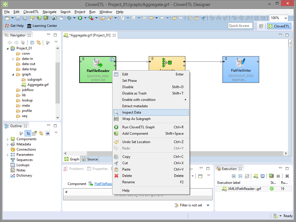Toggle Link with Editor in Navigator panel
Screen dimensions: 296x222
[x=38, y=42]
